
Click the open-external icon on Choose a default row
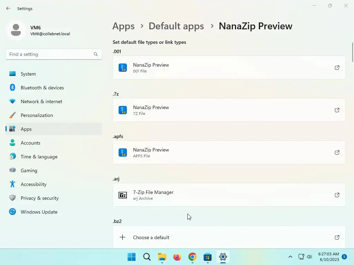tap(337, 237)
